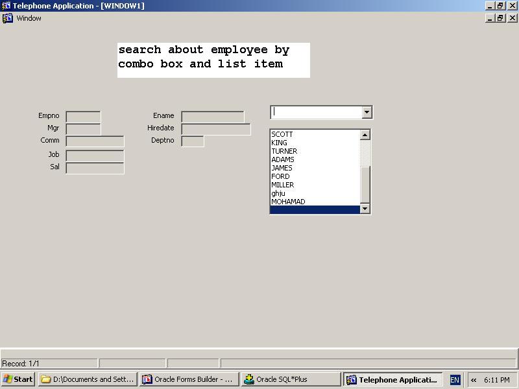Screen dimensions: 519x389
Task: Click the list scroll up arrow
Action: coord(365,135)
